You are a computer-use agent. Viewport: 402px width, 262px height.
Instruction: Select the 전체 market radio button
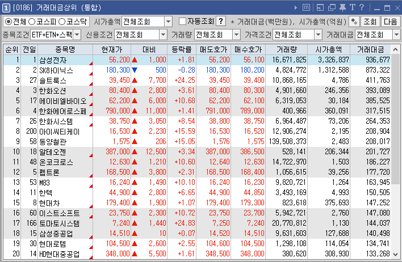coord(8,22)
